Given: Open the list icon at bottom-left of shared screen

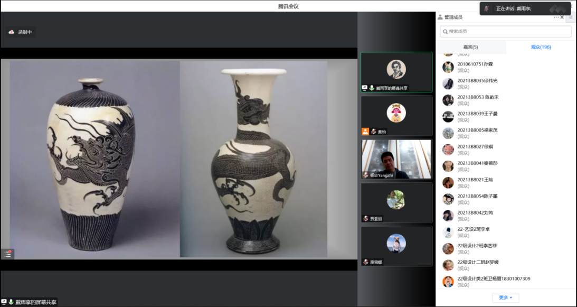Looking at the screenshot, I should click(8, 254).
